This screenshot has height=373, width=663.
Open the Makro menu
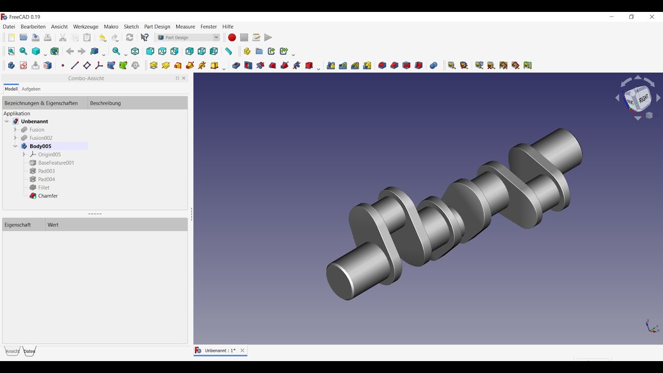tap(111, 26)
